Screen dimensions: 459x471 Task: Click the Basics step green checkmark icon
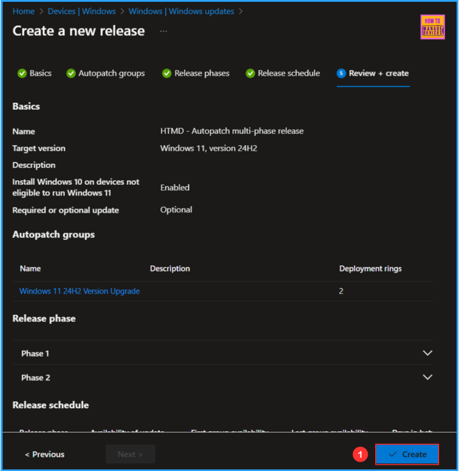[22, 73]
